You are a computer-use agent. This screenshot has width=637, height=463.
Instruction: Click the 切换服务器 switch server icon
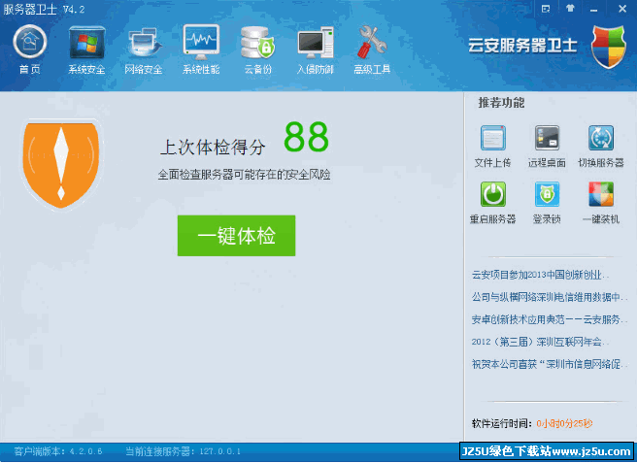tap(601, 138)
